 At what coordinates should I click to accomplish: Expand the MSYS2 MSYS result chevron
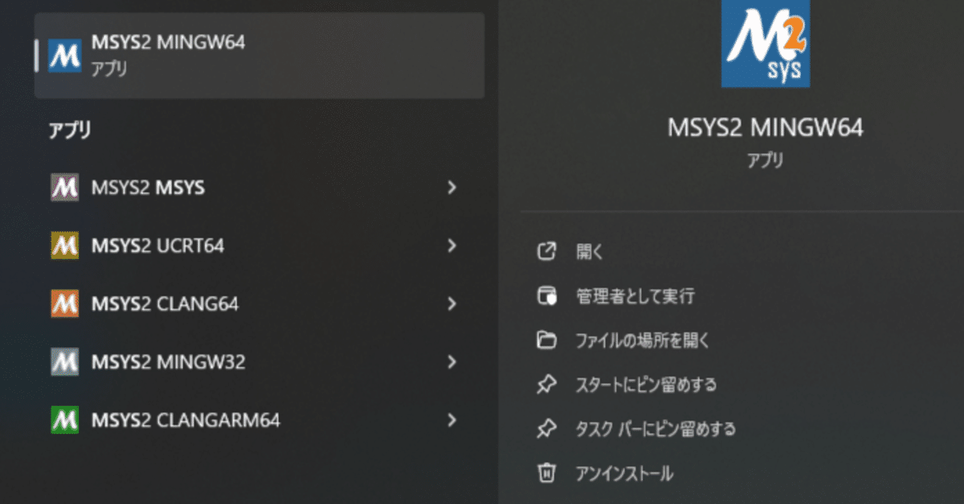pyautogui.click(x=452, y=187)
